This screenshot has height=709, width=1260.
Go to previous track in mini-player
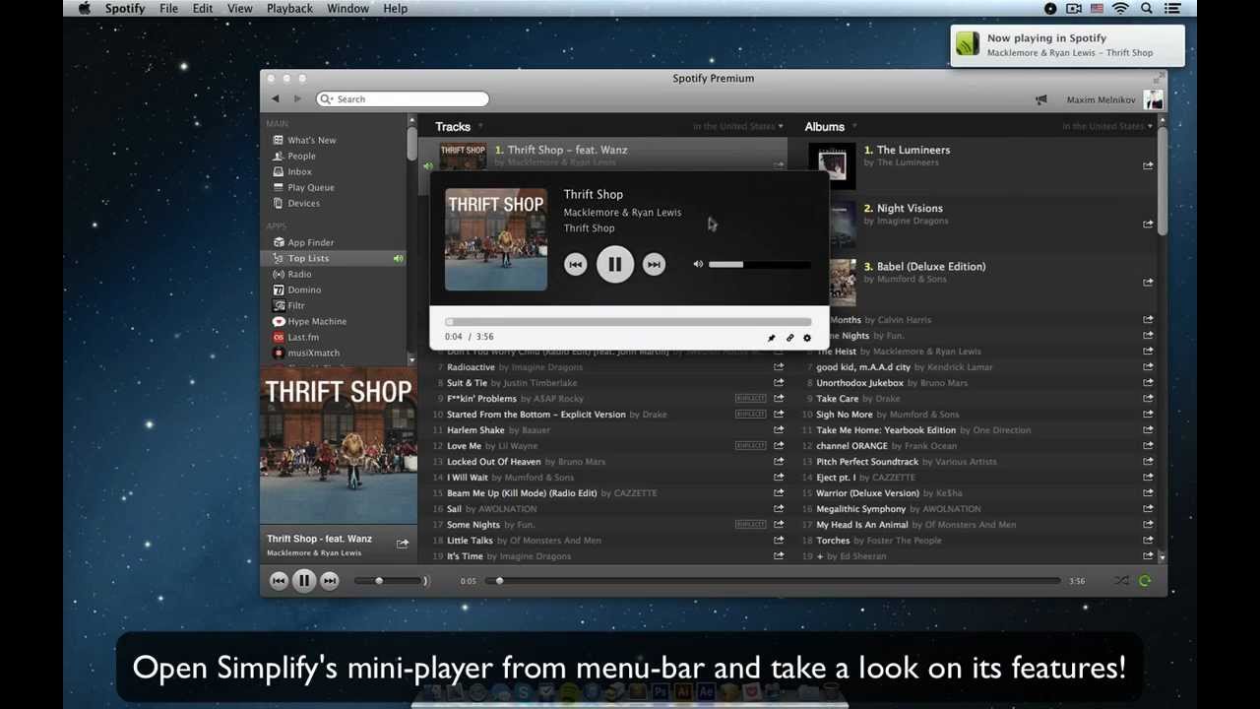tap(576, 264)
